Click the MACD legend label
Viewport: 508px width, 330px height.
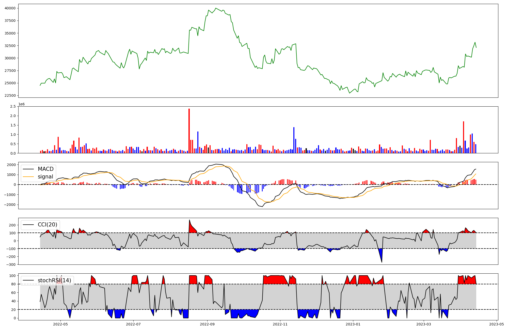click(45, 169)
